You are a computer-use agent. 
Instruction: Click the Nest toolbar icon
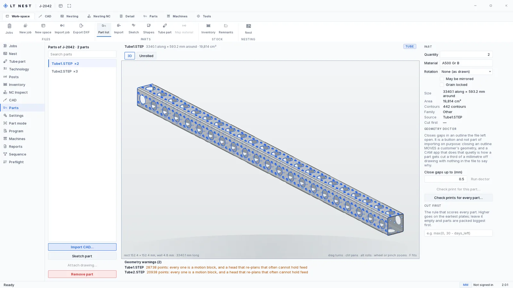[x=248, y=29]
